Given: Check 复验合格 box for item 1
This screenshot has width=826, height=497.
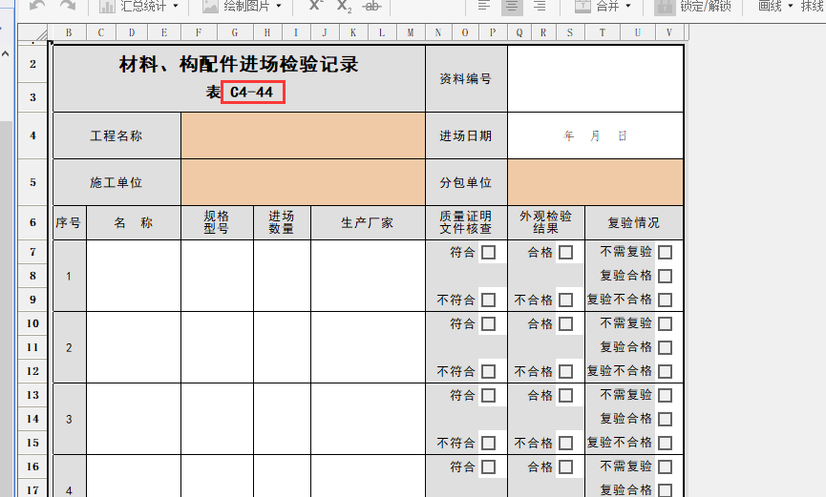Looking at the screenshot, I should tap(665, 276).
